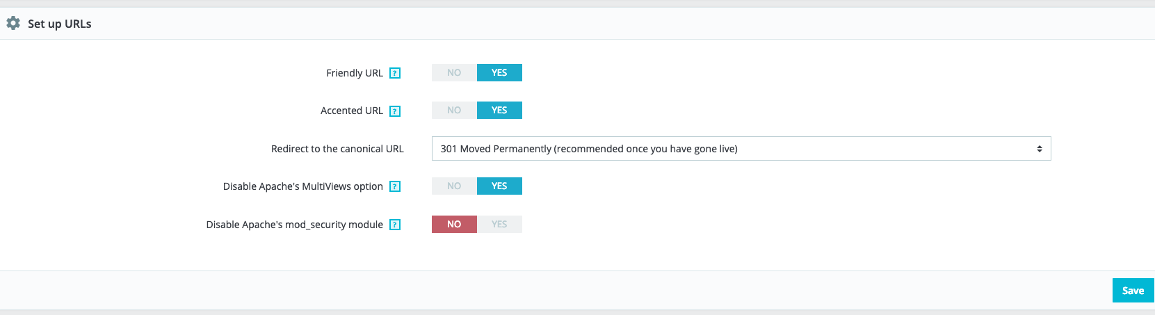Set mod_security disable option to YES
The width and height of the screenshot is (1155, 315).
tap(499, 225)
